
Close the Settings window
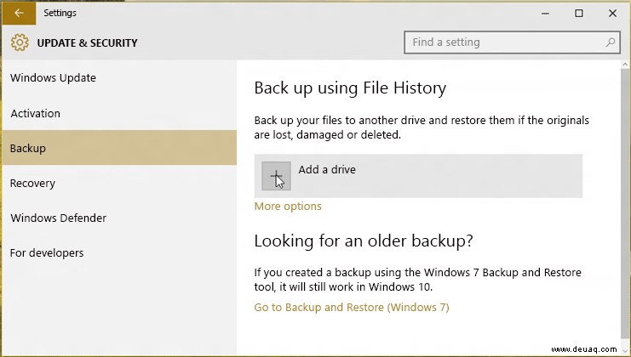click(x=612, y=14)
